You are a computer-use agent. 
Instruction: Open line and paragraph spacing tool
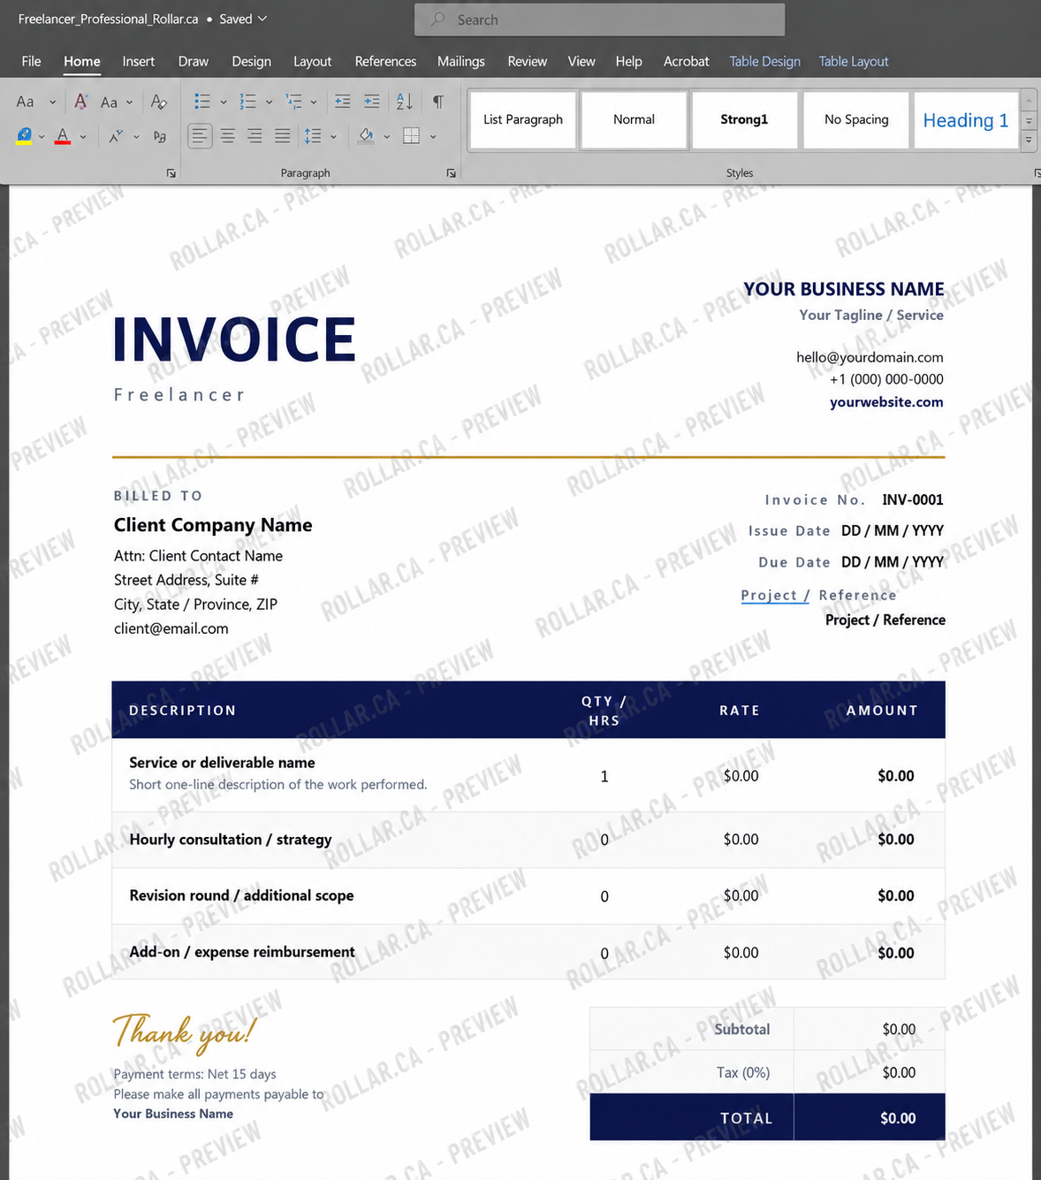point(313,136)
